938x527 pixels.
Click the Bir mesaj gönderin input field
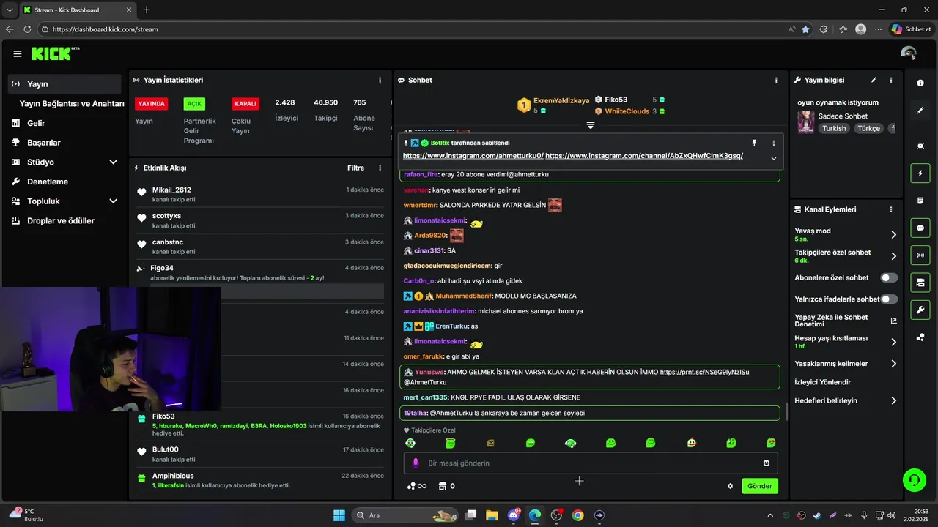click(x=590, y=463)
